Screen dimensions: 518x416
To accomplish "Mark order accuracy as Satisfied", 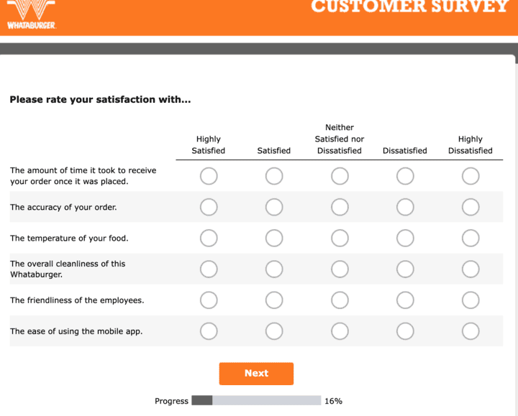I will [x=274, y=207].
